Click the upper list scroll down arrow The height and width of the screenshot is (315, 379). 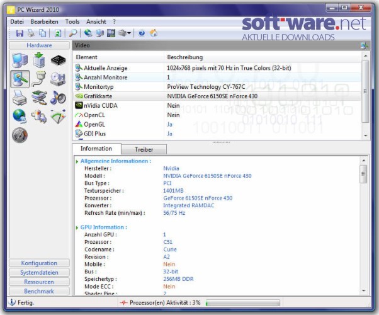(x=365, y=135)
